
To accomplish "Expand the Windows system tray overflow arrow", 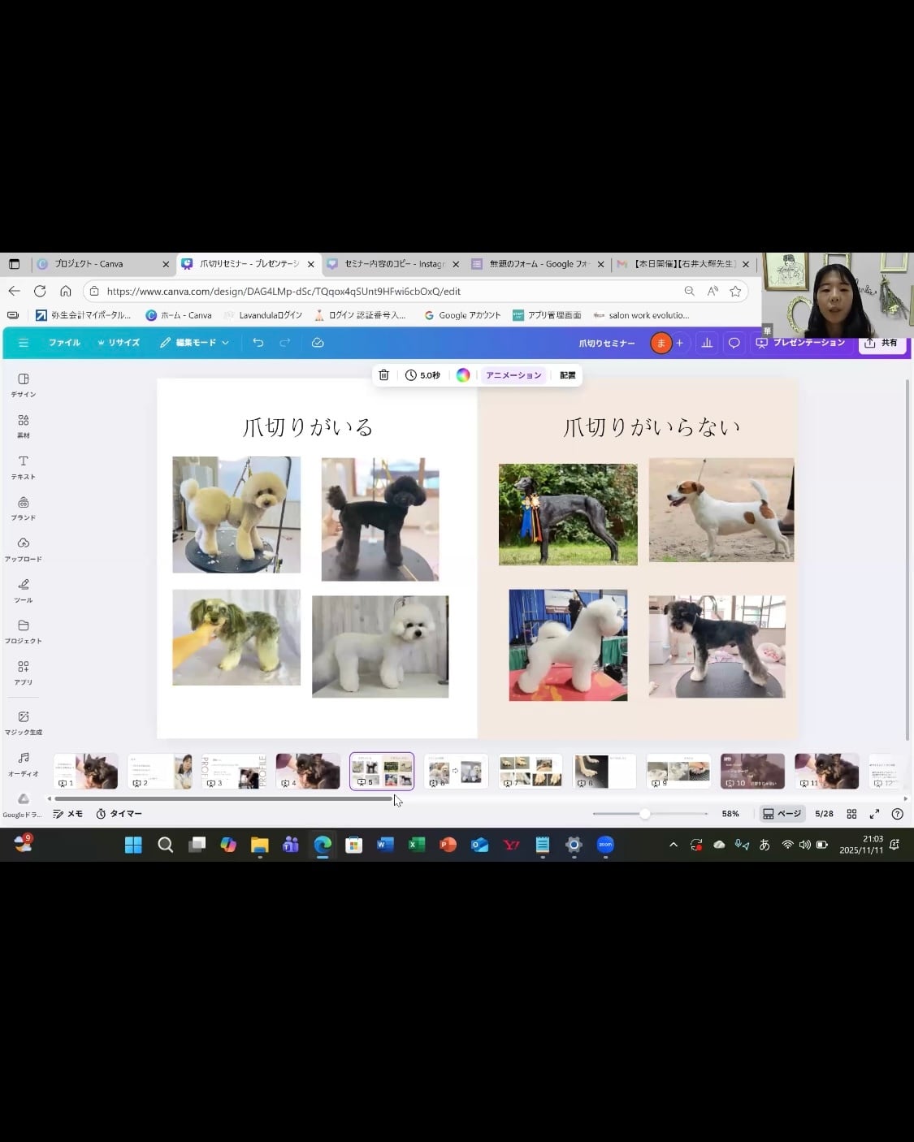I will pos(673,845).
